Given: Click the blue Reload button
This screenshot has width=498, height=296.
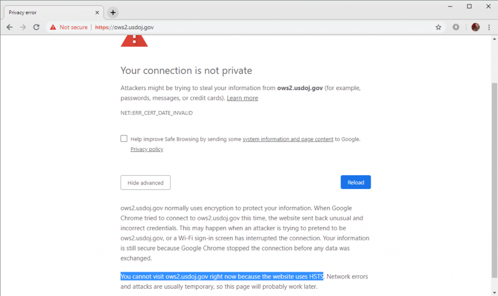Looking at the screenshot, I should pos(356,183).
